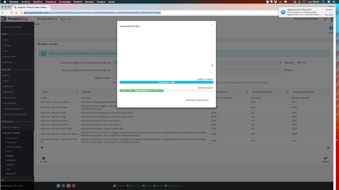
Task: Click the Facebook icon in the footer
Action: coord(63,186)
